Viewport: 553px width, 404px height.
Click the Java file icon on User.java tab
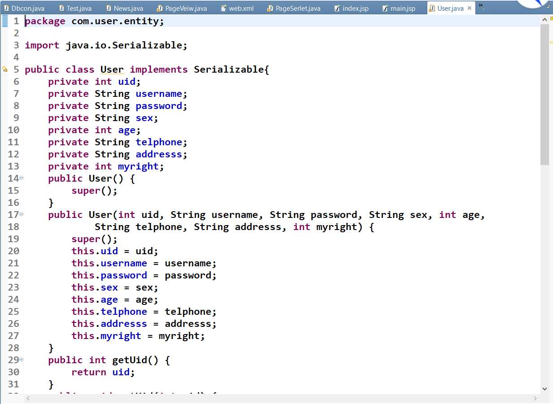pyautogui.click(x=432, y=8)
